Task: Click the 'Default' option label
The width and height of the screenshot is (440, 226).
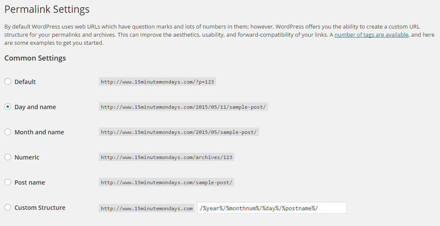Action: 25,82
